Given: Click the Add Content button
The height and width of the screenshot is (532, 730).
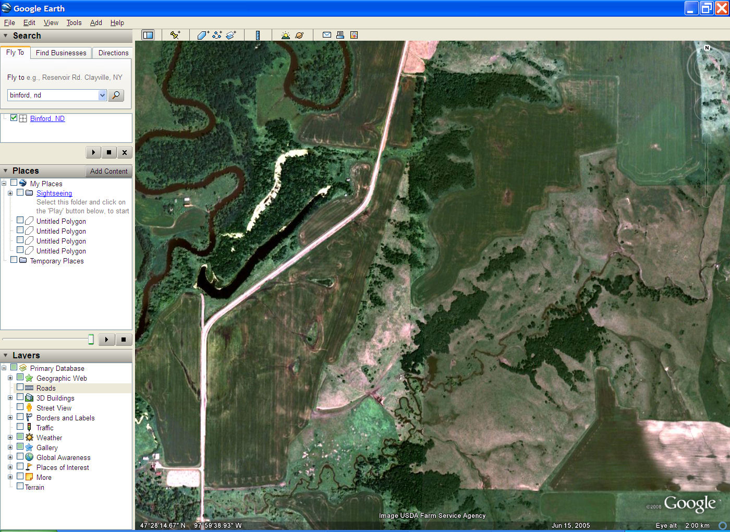Looking at the screenshot, I should (x=108, y=171).
